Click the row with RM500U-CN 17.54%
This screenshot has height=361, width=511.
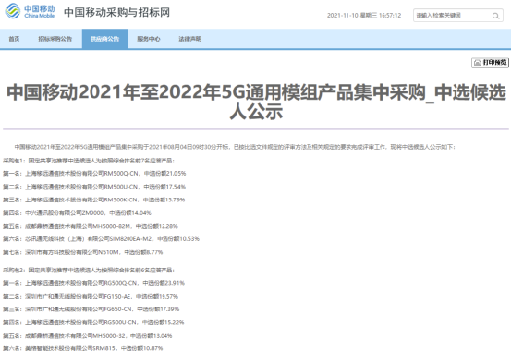pyautogui.click(x=94, y=187)
